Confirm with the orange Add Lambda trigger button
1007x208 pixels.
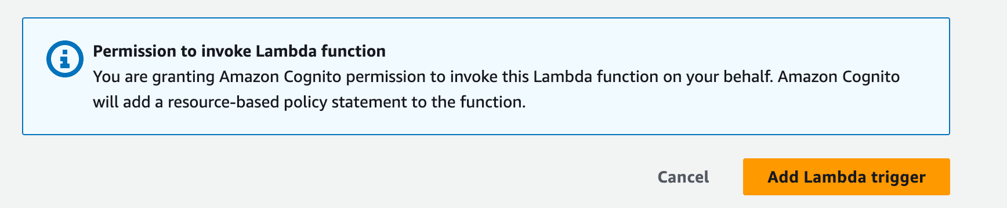846,177
